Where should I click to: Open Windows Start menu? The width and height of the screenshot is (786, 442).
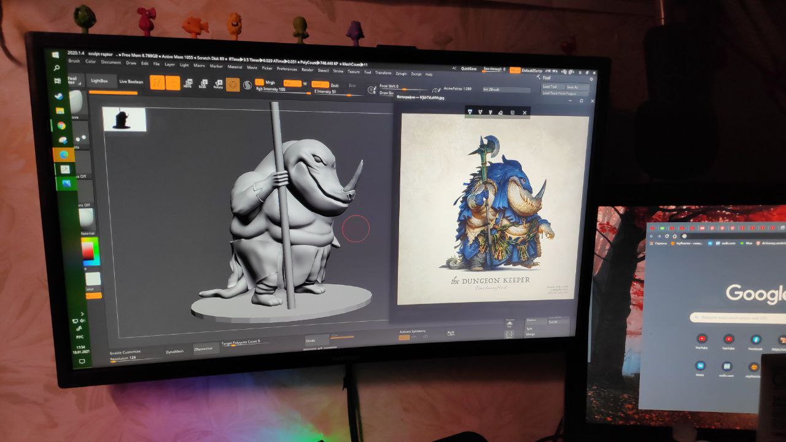[56, 55]
